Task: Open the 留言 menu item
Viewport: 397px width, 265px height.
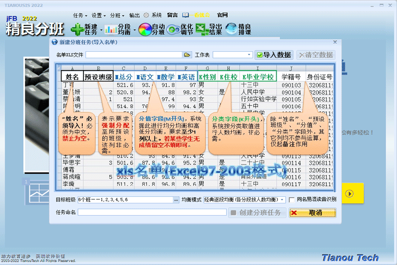Action: tap(172, 15)
